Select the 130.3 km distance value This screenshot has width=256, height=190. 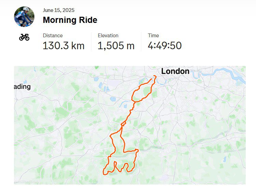click(63, 45)
